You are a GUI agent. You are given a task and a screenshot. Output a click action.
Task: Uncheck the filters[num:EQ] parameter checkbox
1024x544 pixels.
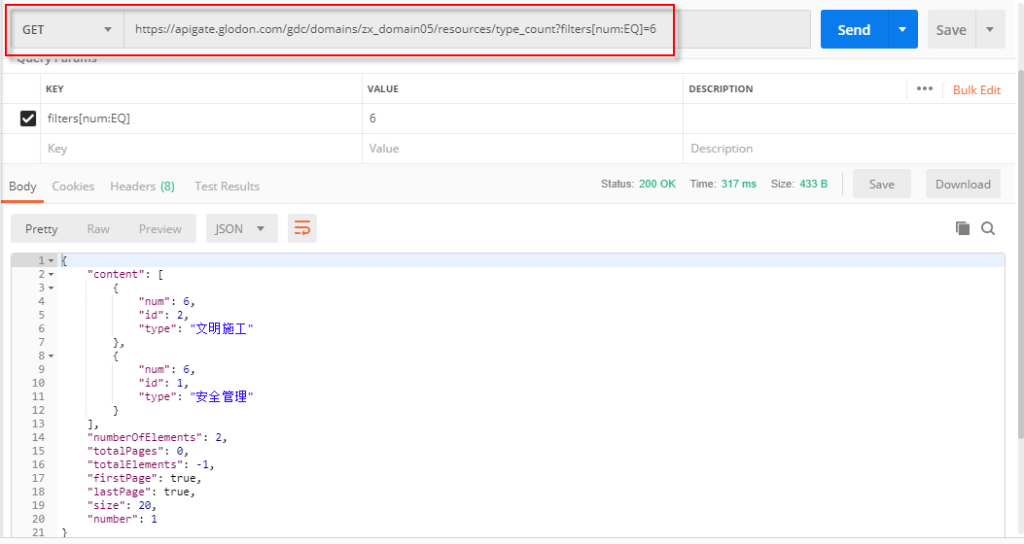28,119
